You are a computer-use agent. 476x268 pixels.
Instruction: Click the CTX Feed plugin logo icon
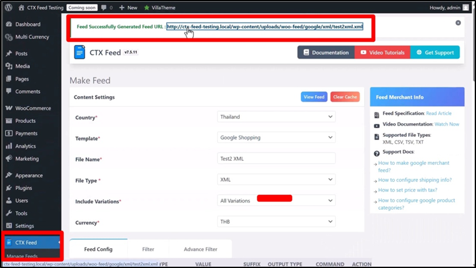click(79, 52)
